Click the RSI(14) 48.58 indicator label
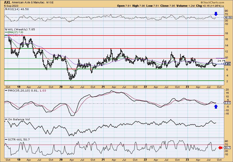 pos(18,9)
